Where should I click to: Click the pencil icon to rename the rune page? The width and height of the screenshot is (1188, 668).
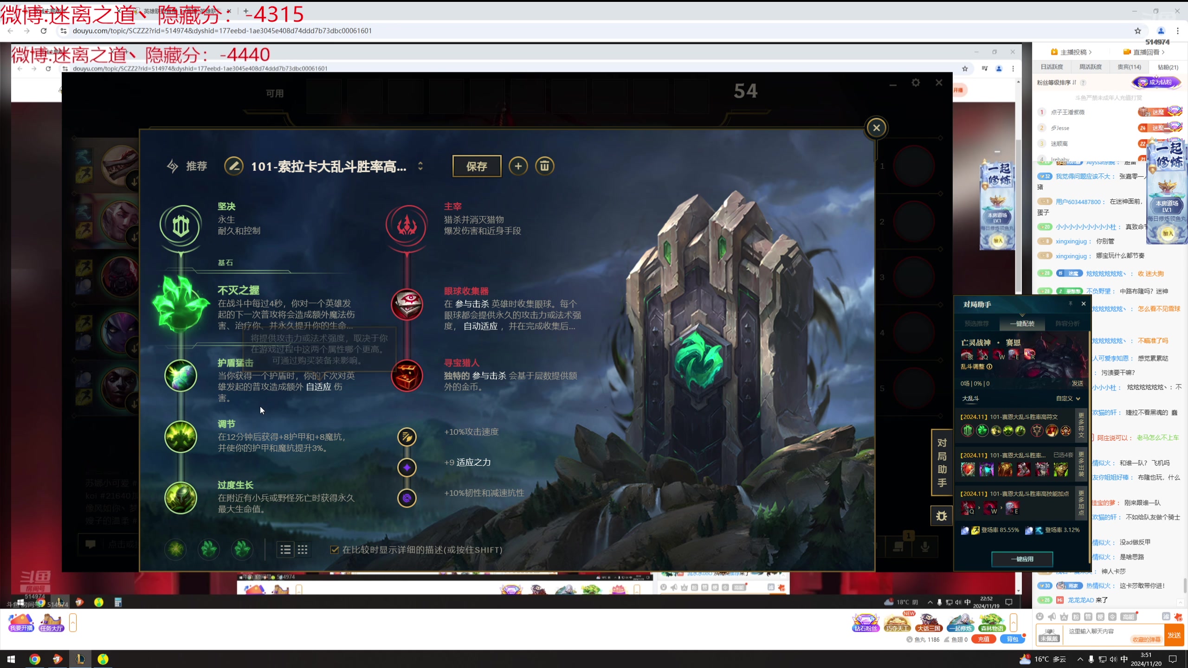tap(234, 166)
